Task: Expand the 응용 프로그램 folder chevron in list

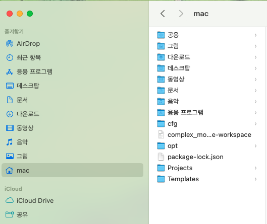Action: coord(255,113)
